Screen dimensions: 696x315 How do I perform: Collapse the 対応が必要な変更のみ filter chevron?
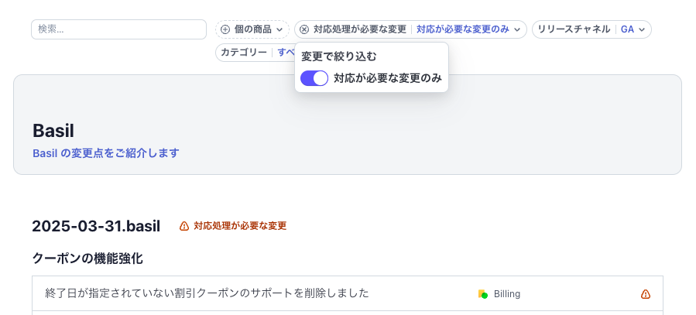tap(517, 29)
